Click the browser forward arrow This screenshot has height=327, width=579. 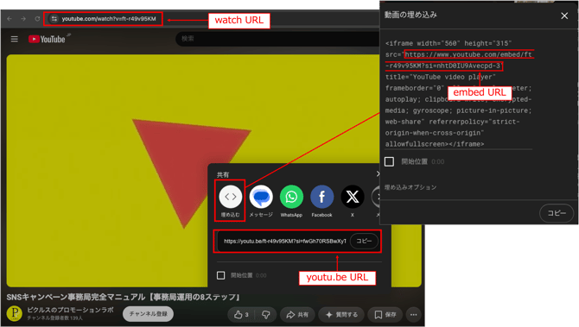23,19
